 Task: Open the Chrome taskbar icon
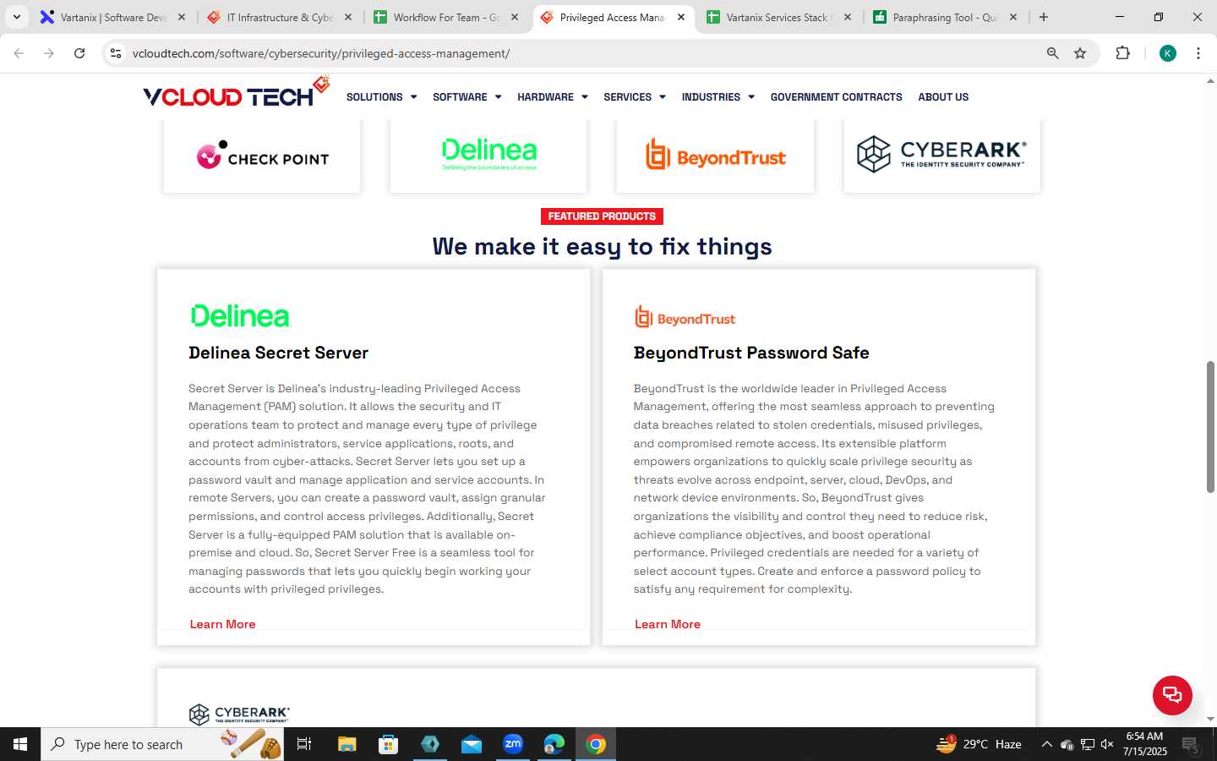[x=596, y=744]
